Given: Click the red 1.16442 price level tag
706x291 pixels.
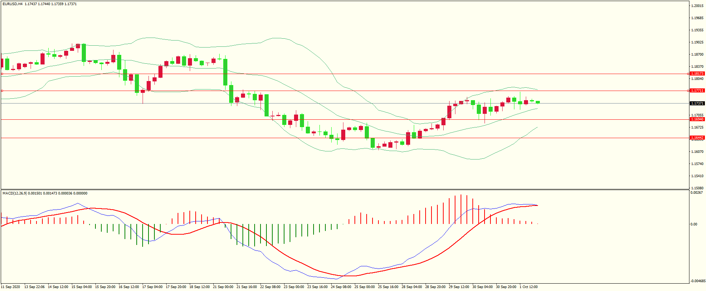Looking at the screenshot, I should tap(697, 138).
